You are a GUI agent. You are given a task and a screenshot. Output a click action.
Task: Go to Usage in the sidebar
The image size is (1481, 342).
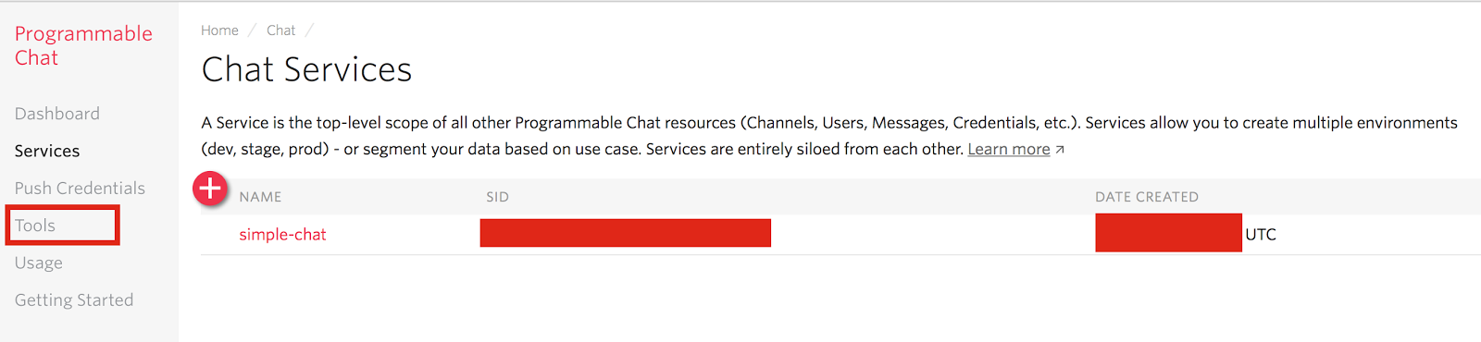(x=39, y=263)
